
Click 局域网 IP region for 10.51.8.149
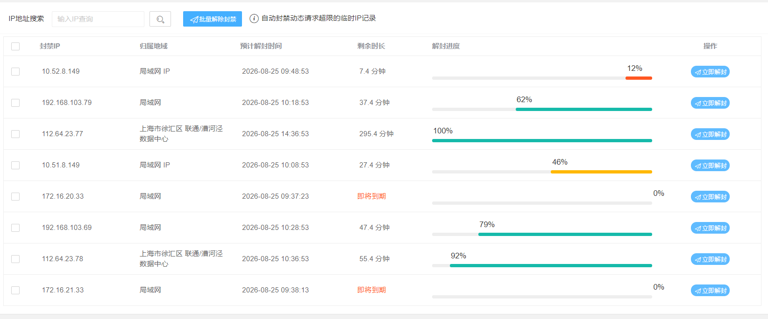pos(155,165)
